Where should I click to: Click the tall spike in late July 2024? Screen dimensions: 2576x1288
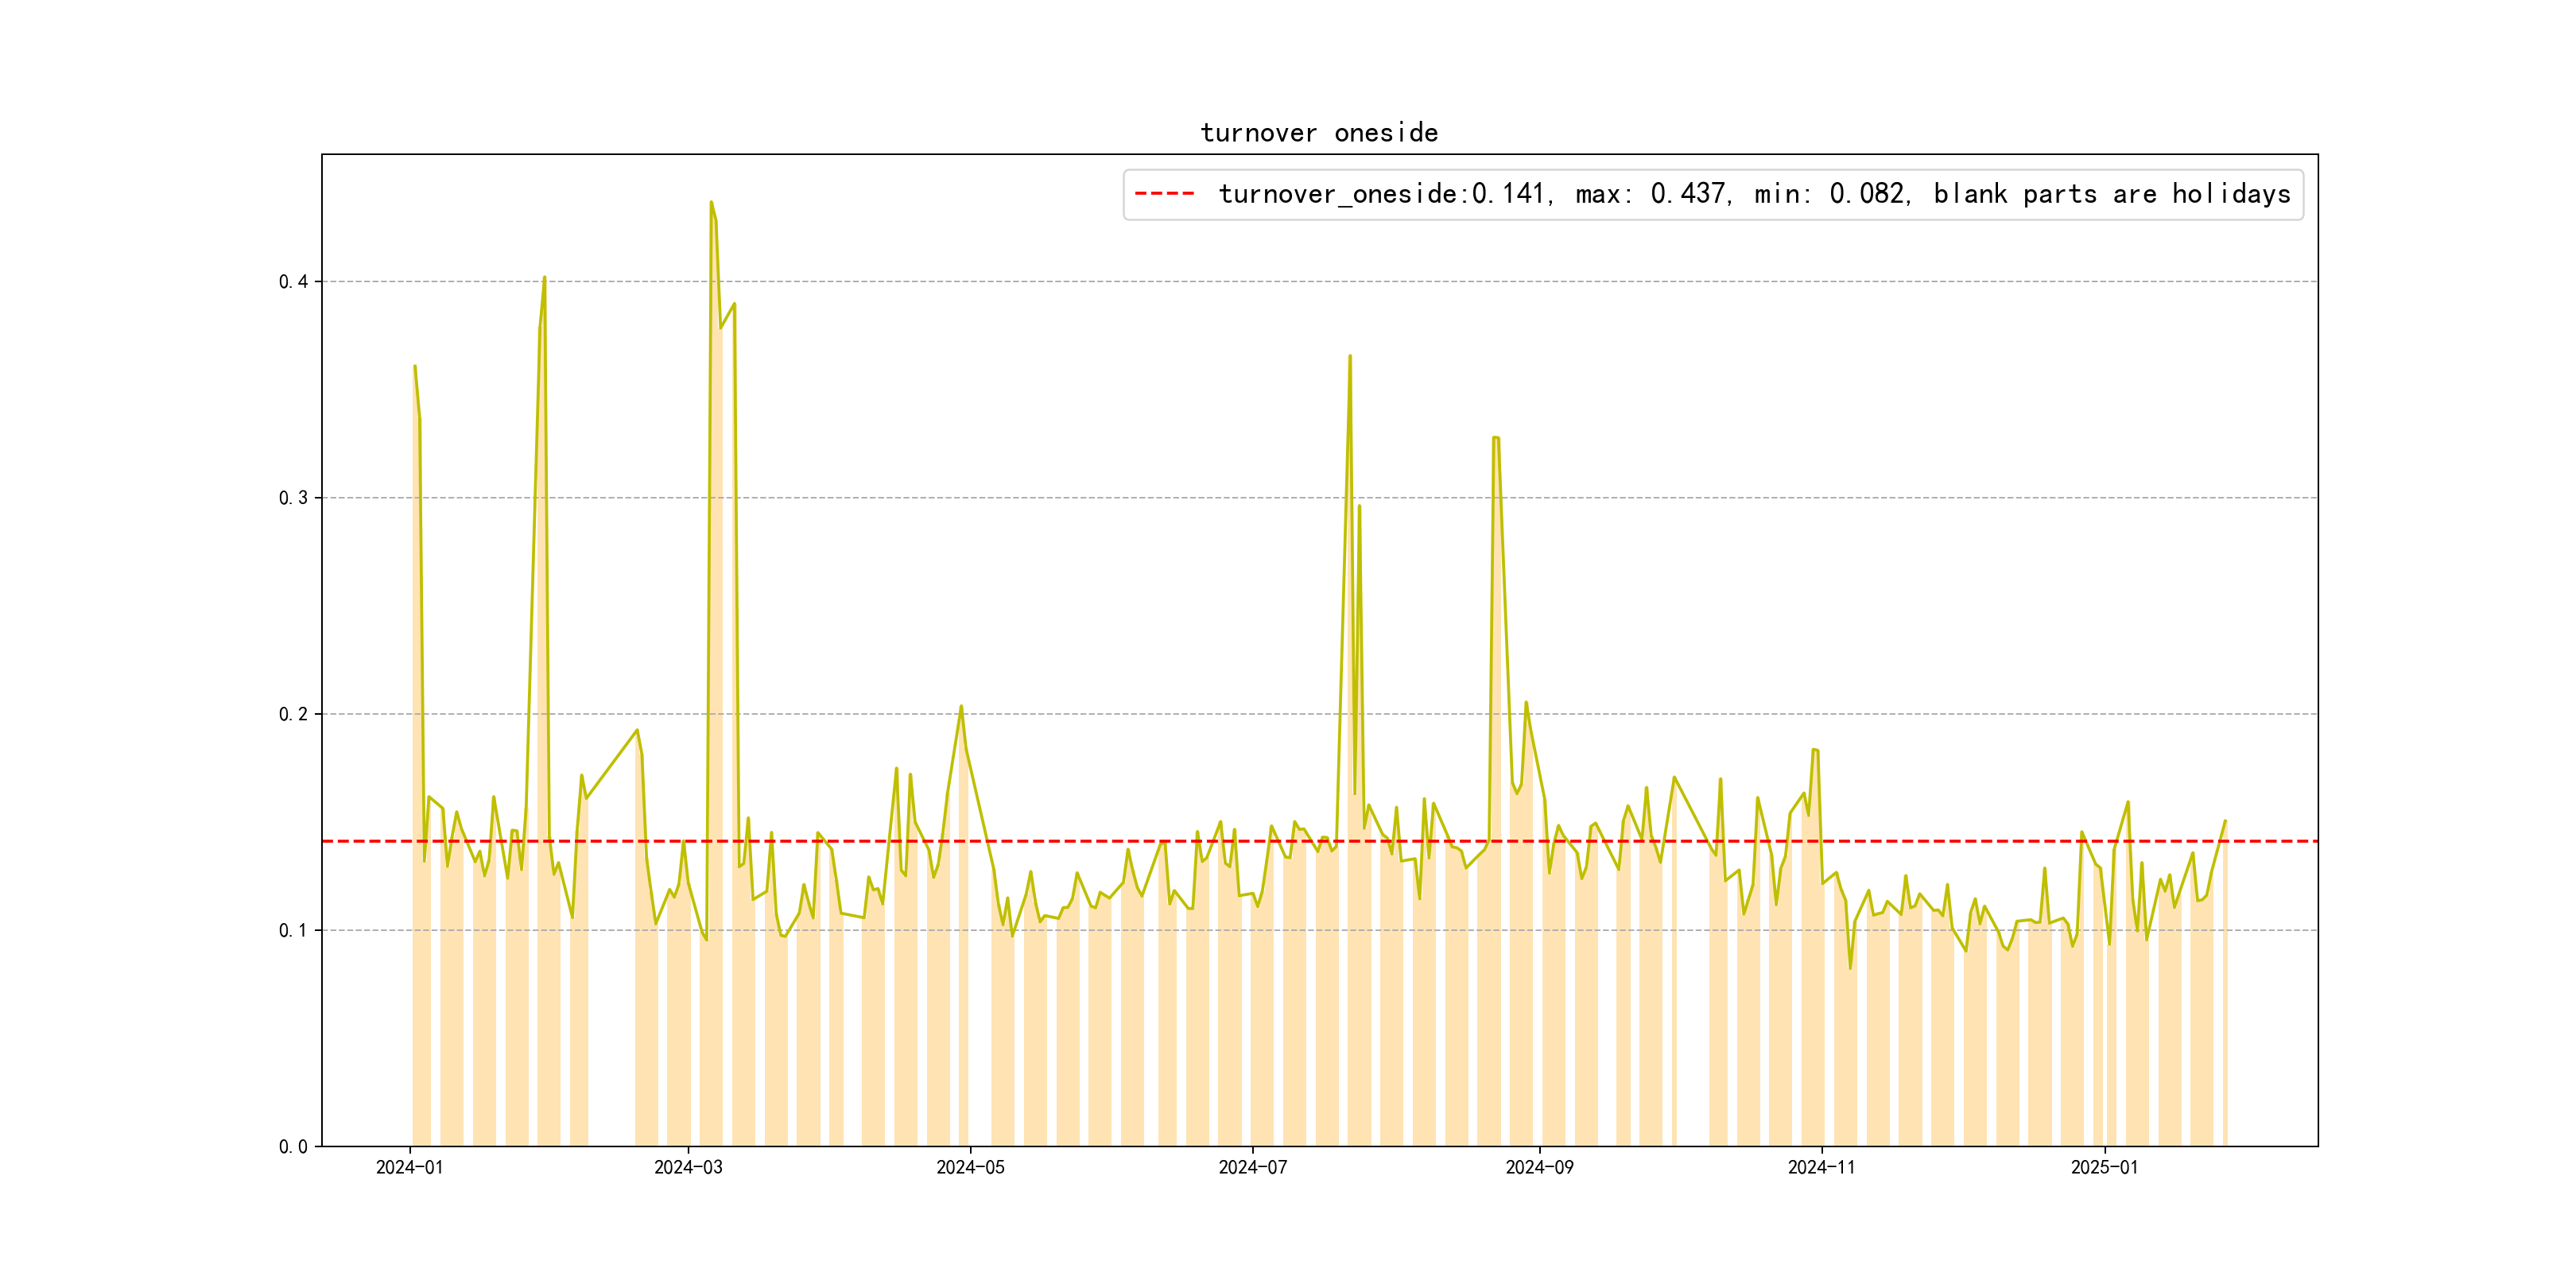coord(1349,356)
